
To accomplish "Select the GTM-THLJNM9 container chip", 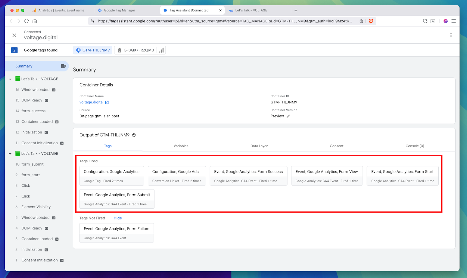I will coord(93,50).
